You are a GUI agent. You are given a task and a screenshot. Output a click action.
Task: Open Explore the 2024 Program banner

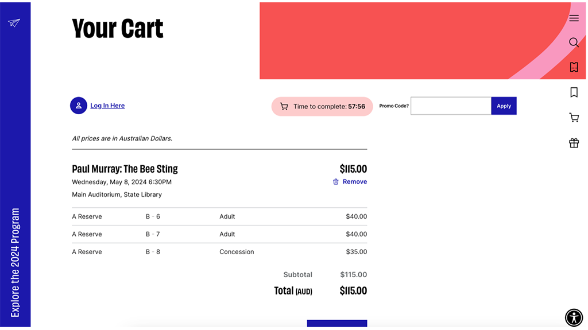(x=15, y=262)
